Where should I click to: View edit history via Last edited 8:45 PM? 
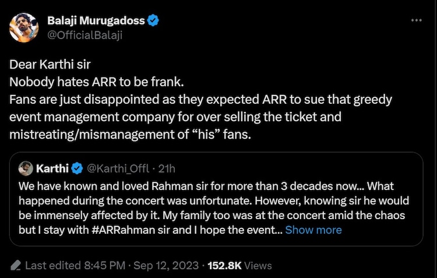point(75,265)
